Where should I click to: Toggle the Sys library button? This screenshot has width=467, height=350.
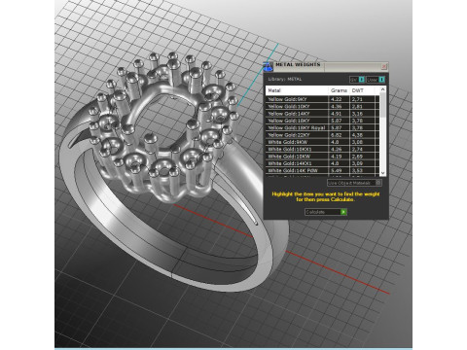[x=357, y=80]
